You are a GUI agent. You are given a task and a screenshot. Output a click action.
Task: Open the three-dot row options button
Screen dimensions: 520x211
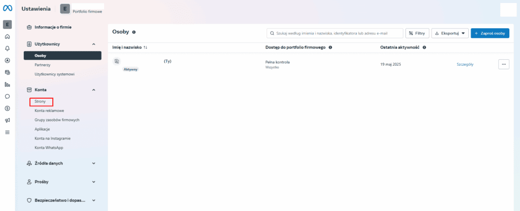point(503,64)
